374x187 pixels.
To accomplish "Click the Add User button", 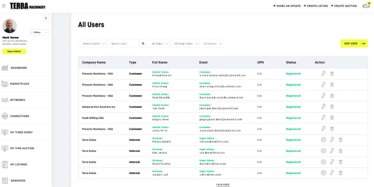I will point(354,43).
